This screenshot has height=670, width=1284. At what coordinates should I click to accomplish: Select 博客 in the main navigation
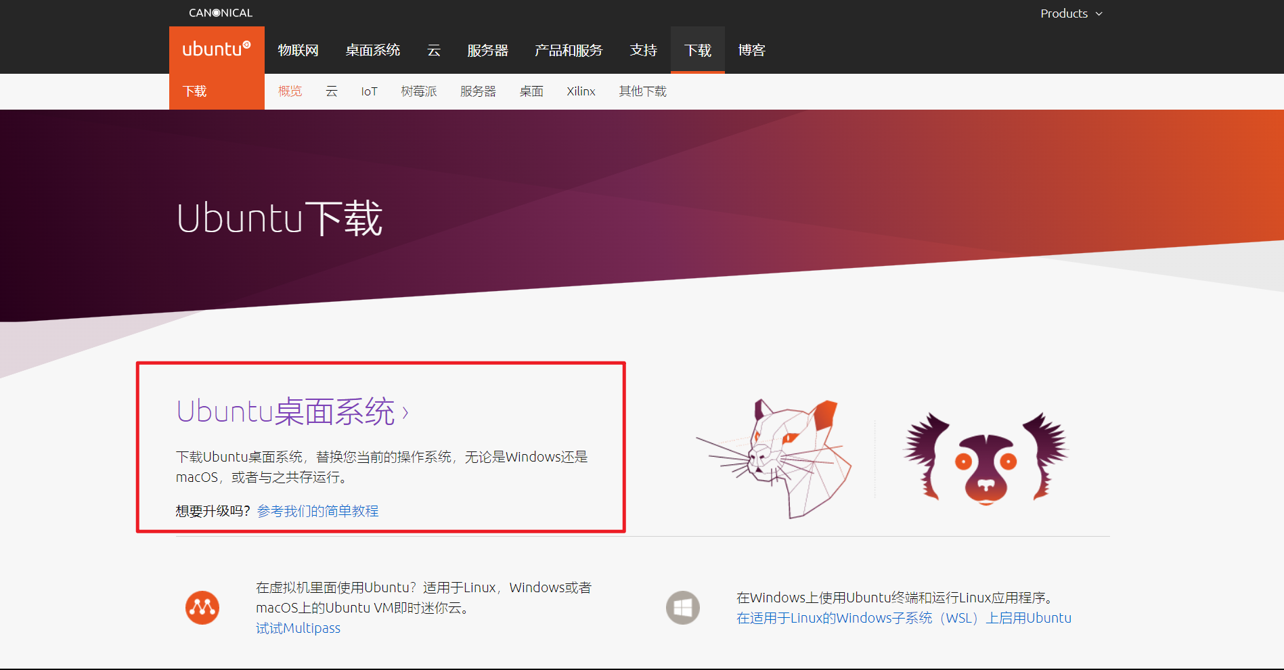coord(751,49)
